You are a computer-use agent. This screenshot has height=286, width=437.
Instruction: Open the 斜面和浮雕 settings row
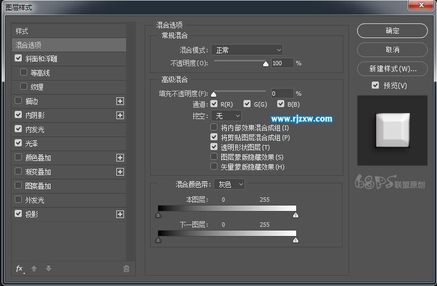69,59
